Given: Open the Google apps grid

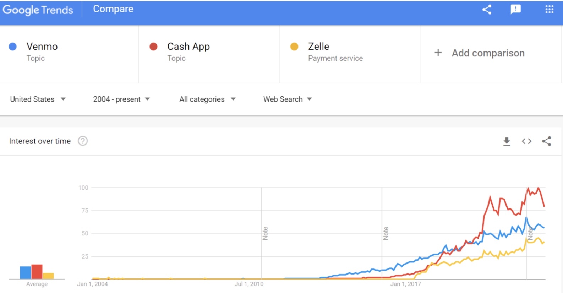Looking at the screenshot, I should [x=549, y=10].
